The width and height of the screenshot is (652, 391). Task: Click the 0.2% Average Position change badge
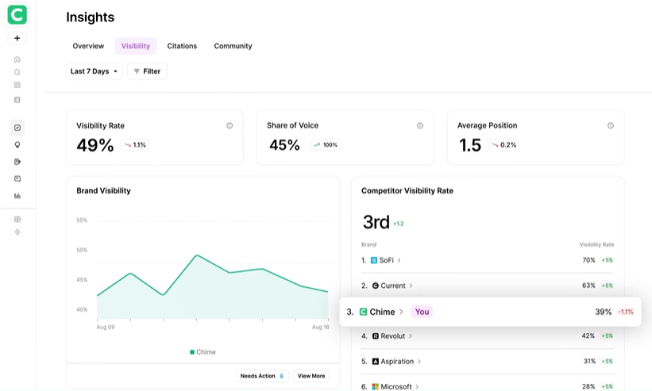tap(504, 145)
